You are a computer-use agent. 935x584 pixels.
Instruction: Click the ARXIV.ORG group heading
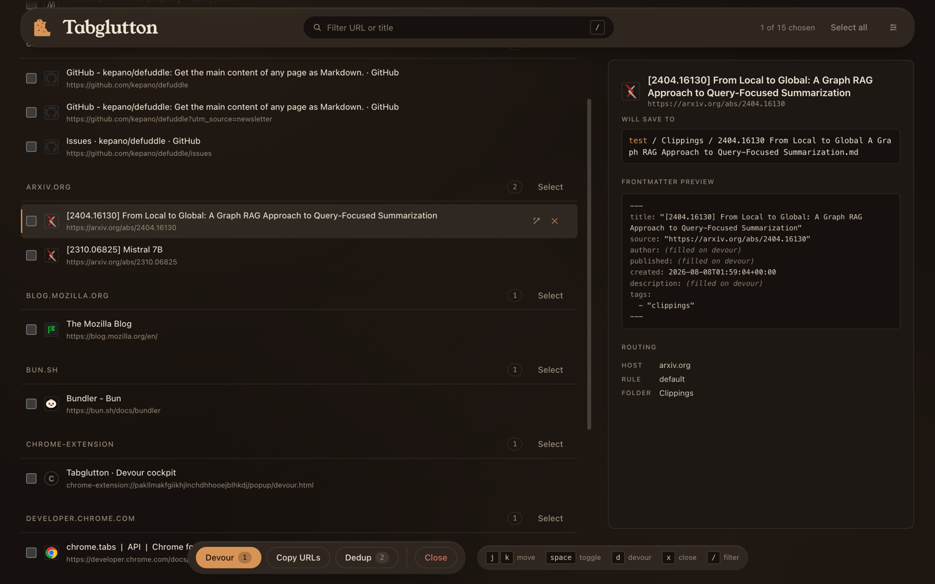coord(49,187)
